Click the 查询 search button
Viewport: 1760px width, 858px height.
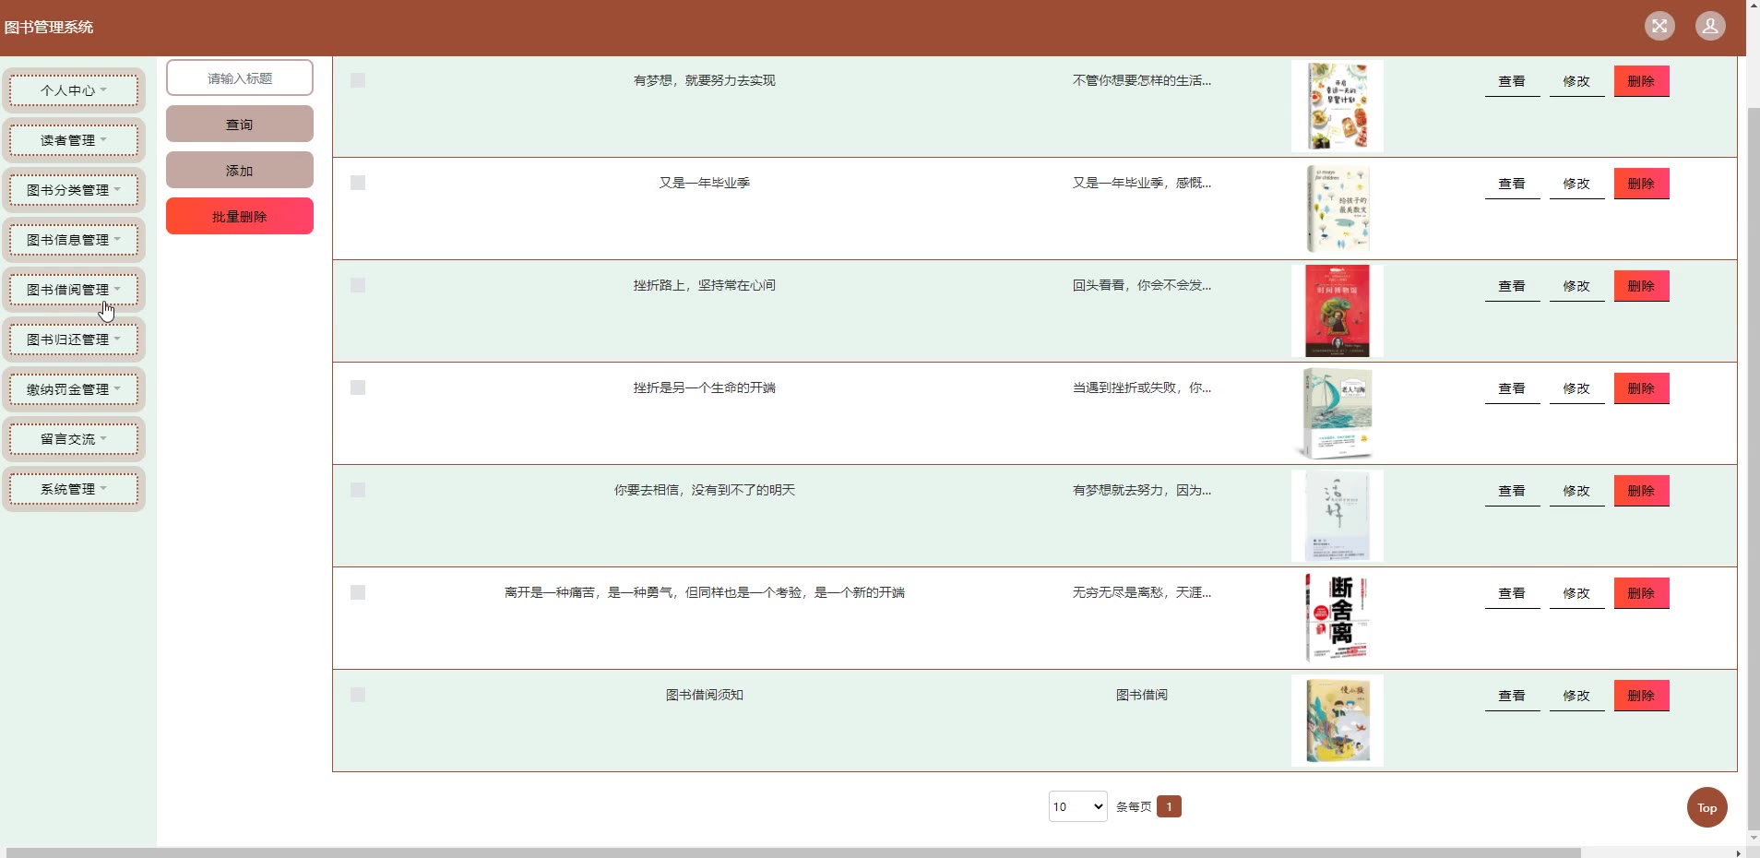point(240,124)
